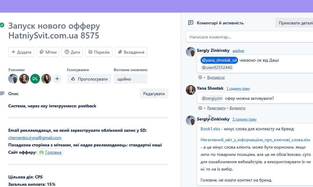Click the Відповісти reply link
Screen dimensions: 313x187
pyautogui.click(x=216, y=77)
